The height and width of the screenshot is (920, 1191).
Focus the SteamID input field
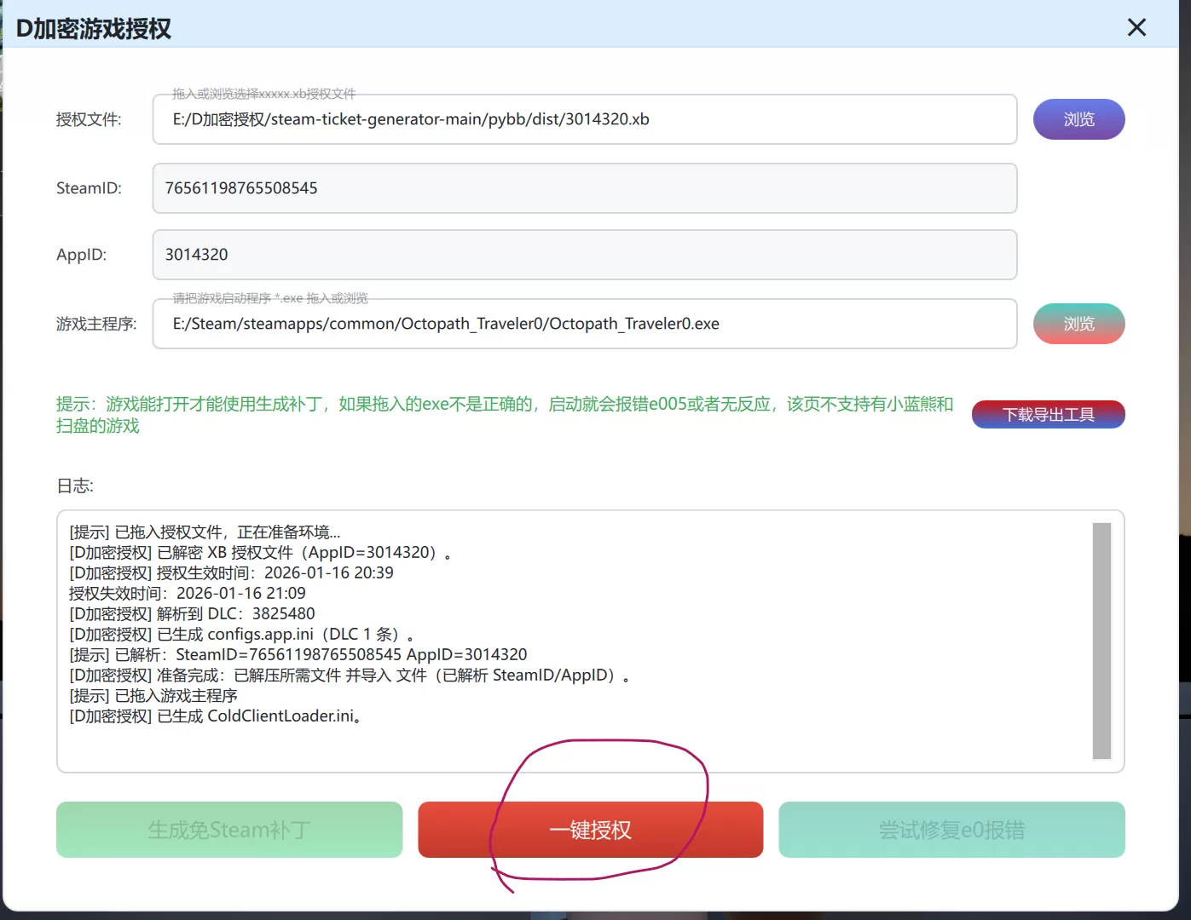[x=584, y=188]
